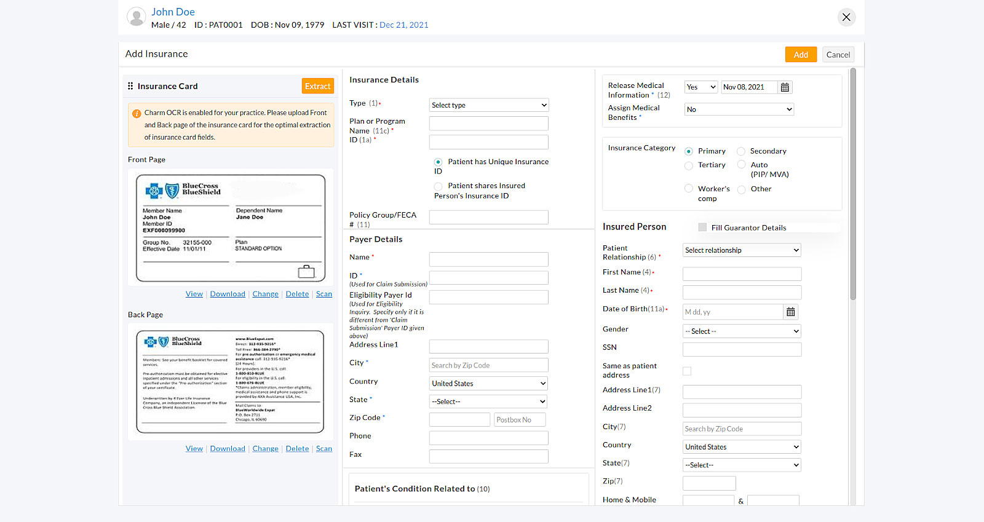Click the patient avatar icon beside John Doe
984x522 pixels.
136,17
